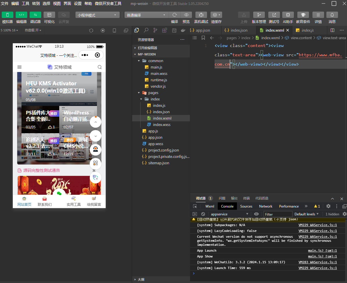Open the devtools settings gear
The width and height of the screenshot is (347, 283).
[x=328, y=206]
